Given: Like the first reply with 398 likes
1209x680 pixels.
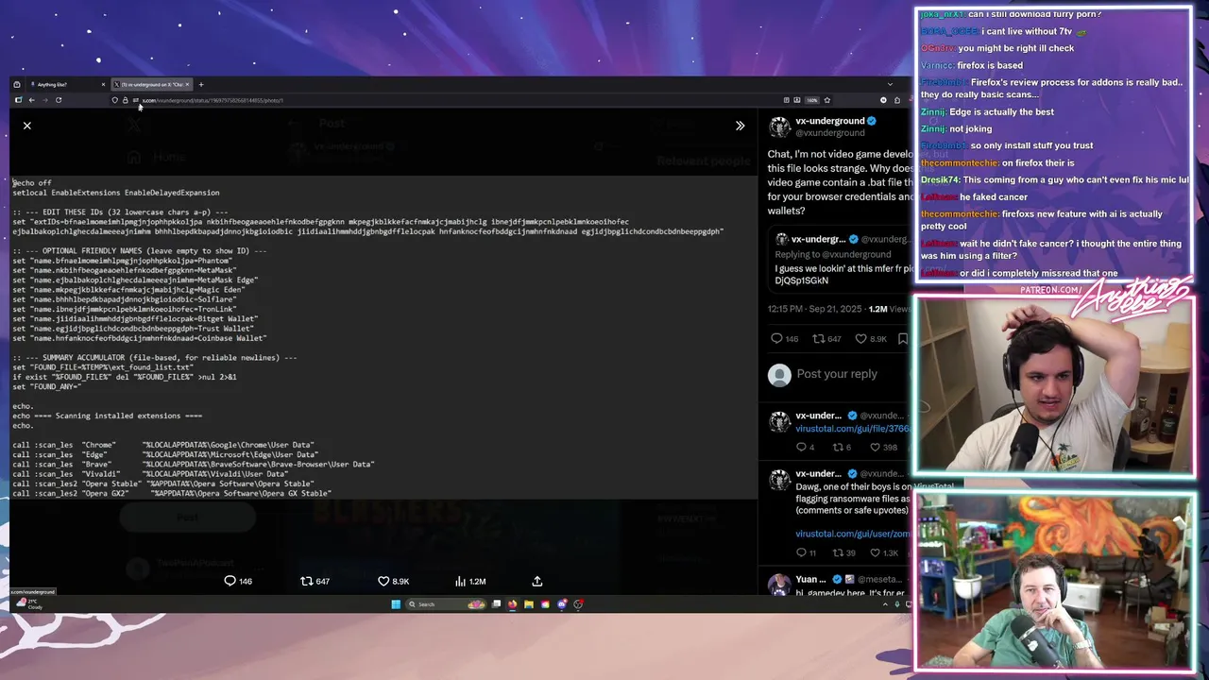Looking at the screenshot, I should click(x=875, y=447).
